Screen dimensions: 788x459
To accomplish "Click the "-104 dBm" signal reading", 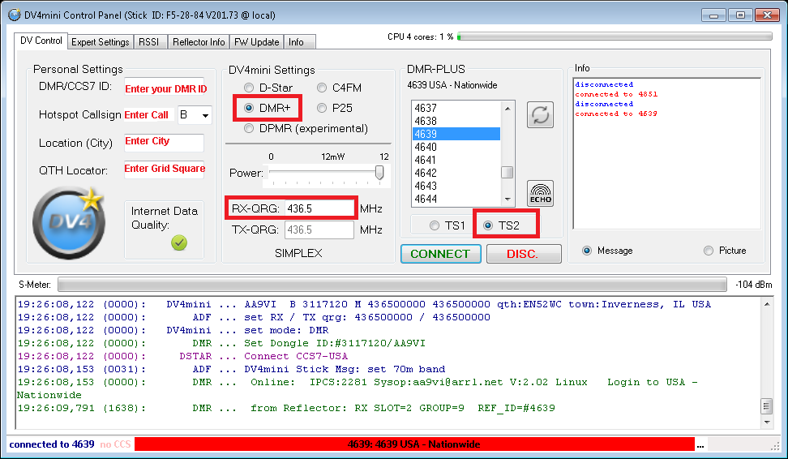I will tap(753, 285).
